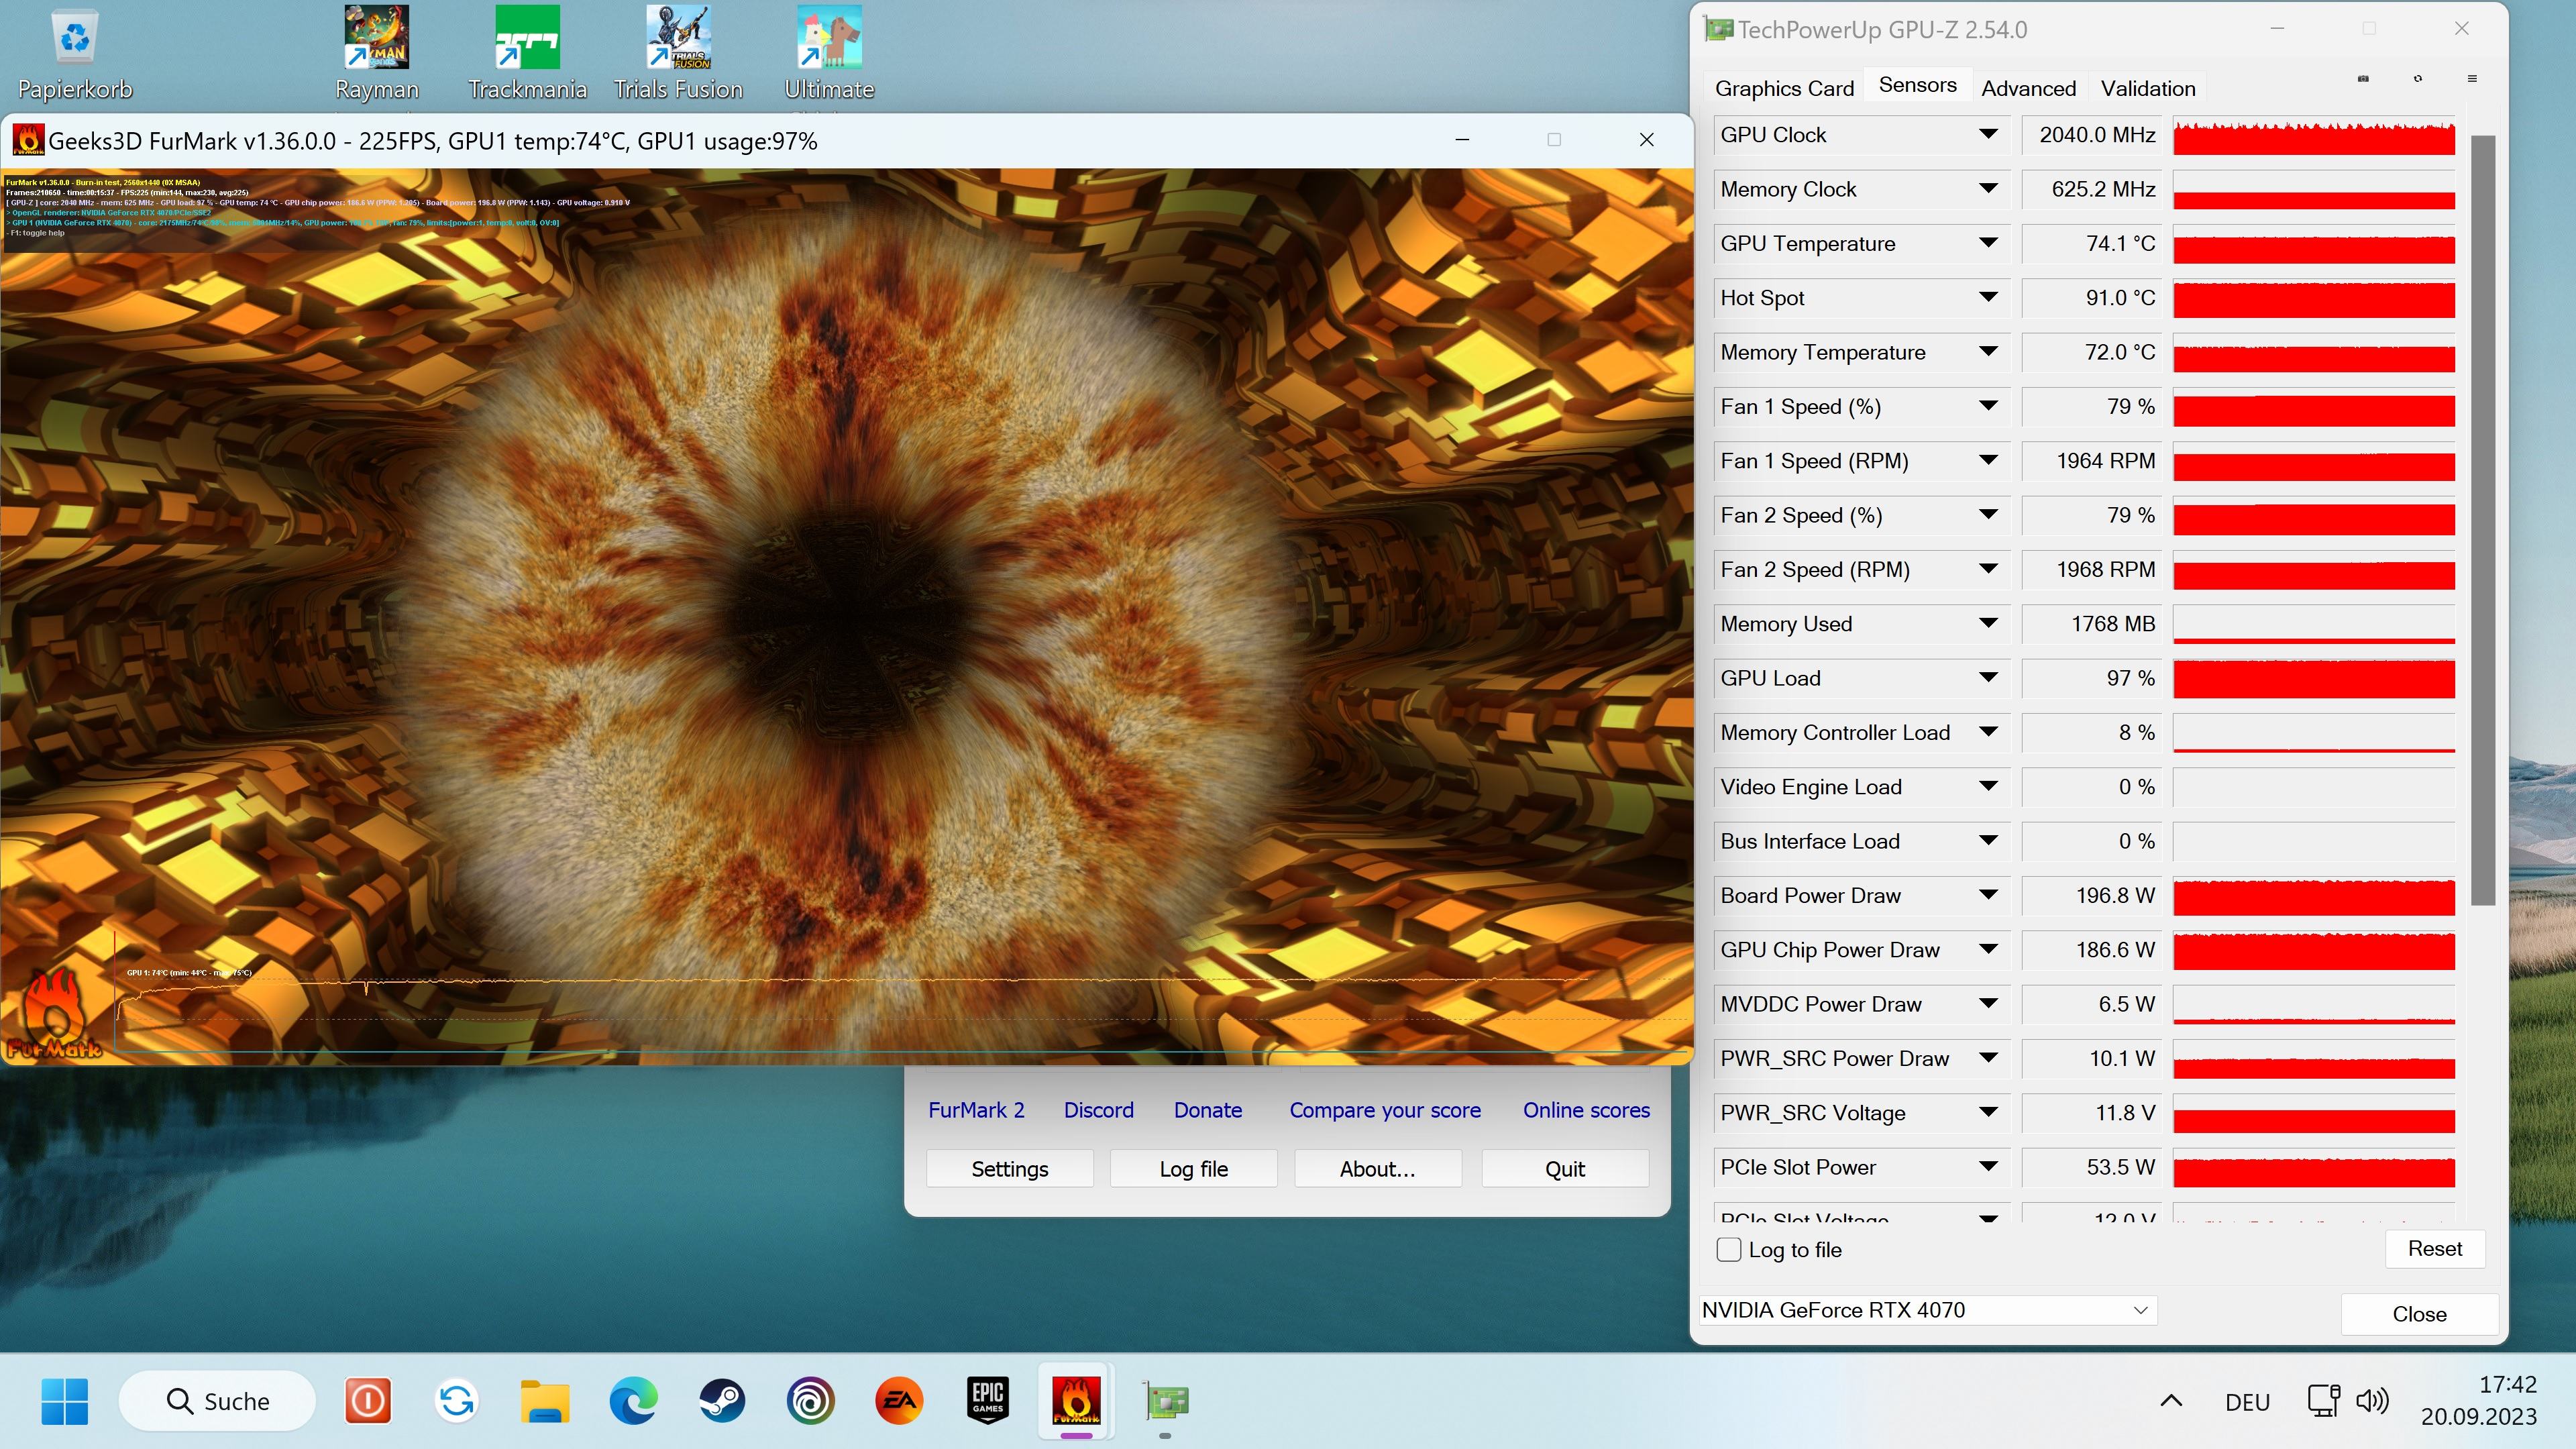
Task: Enable the Log to file checkbox
Action: pyautogui.click(x=1728, y=1249)
